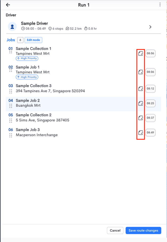Select Sample Collection 1 job title

33,49
